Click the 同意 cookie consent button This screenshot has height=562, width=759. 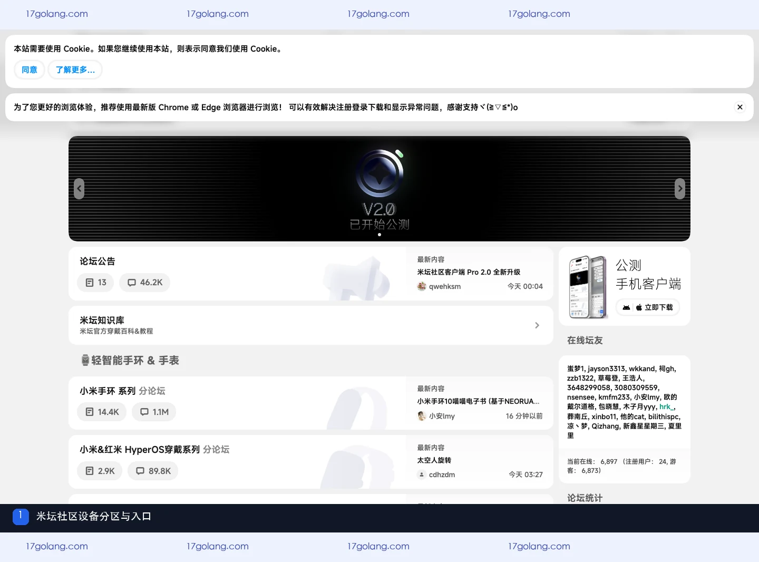30,70
